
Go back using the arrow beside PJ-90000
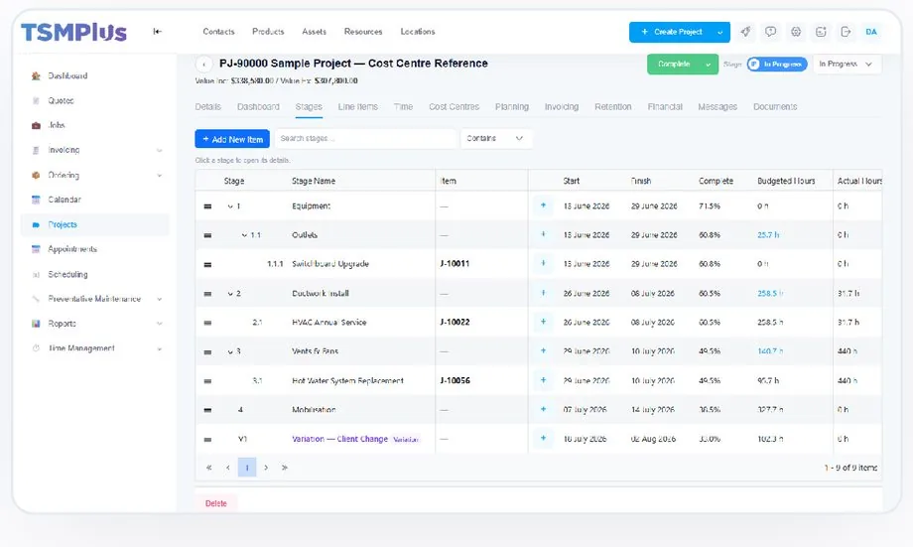(203, 65)
